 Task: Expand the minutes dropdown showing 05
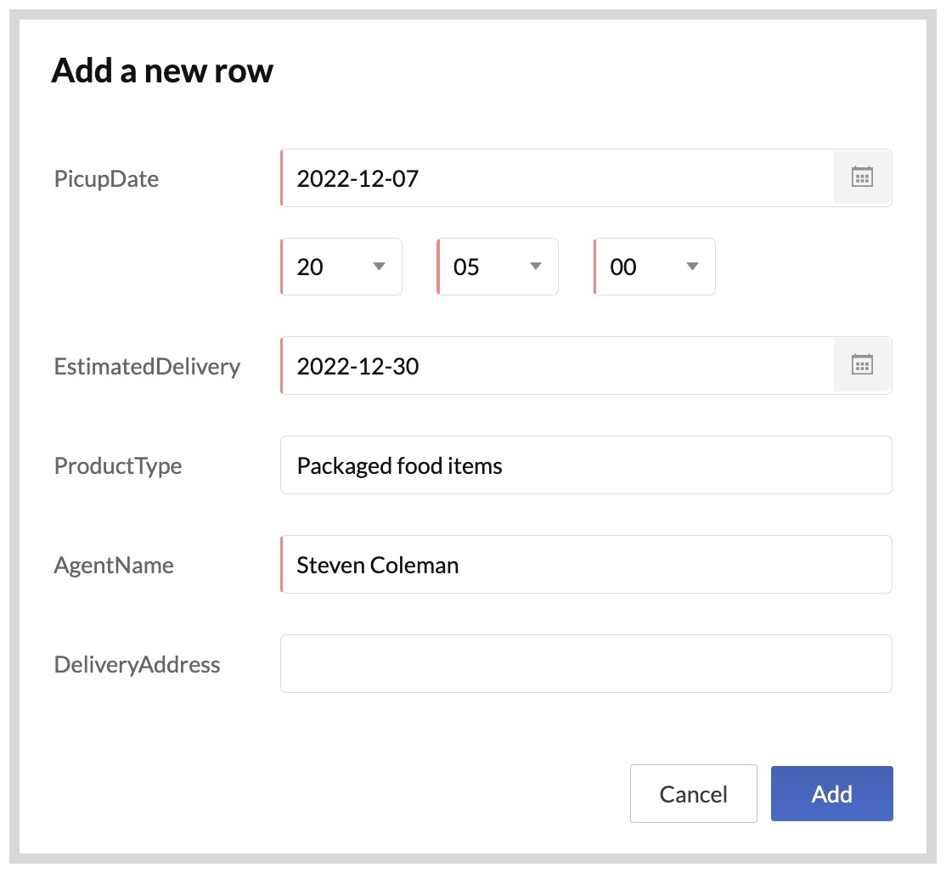tap(497, 267)
